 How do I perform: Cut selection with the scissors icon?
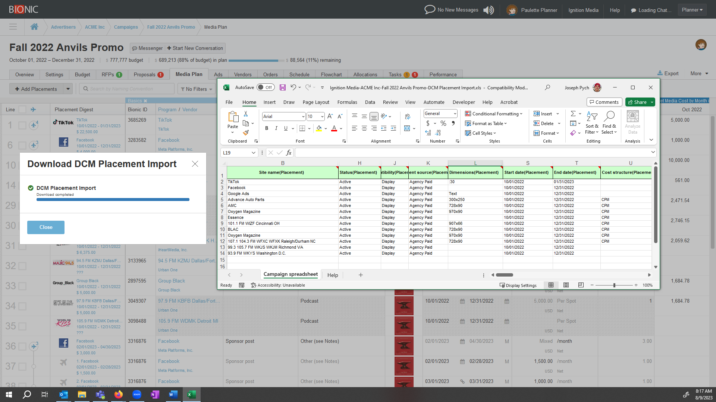point(245,114)
